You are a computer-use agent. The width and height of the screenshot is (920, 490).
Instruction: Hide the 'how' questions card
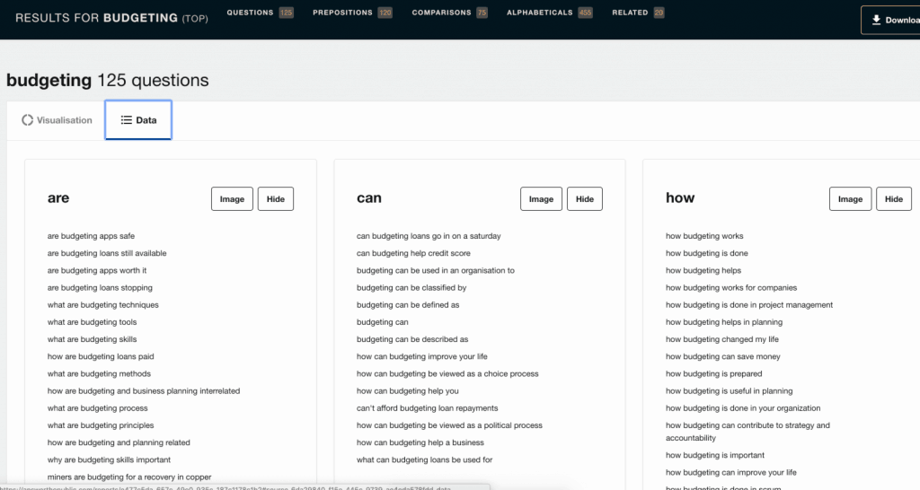pyautogui.click(x=894, y=198)
